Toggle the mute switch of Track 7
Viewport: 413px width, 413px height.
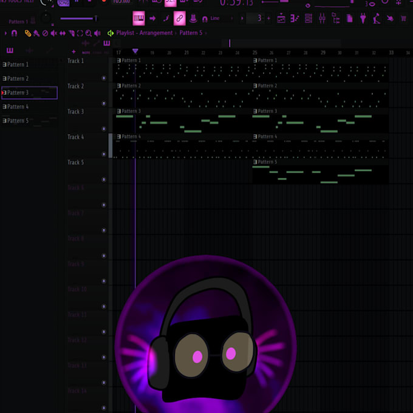(x=104, y=230)
